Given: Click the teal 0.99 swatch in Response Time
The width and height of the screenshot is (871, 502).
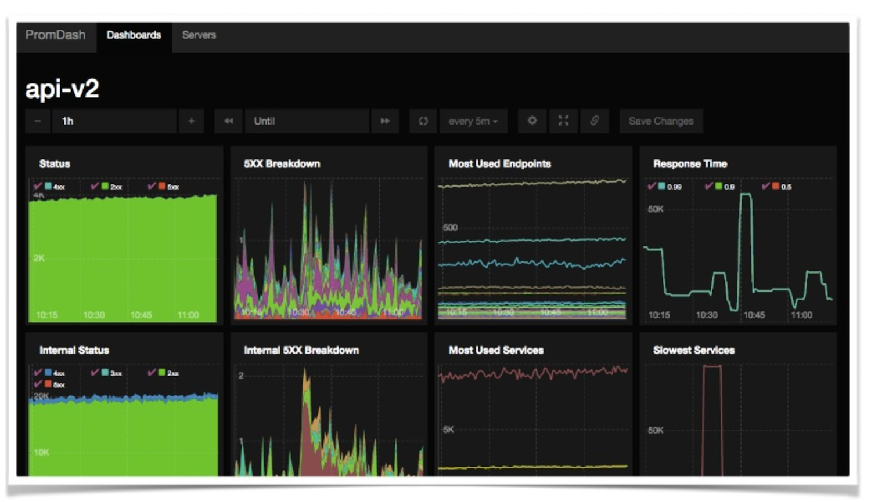Looking at the screenshot, I should [662, 186].
